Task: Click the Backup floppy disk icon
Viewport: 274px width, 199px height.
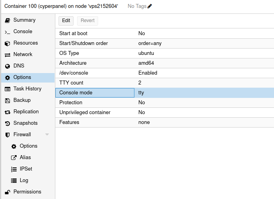Action: point(7,100)
